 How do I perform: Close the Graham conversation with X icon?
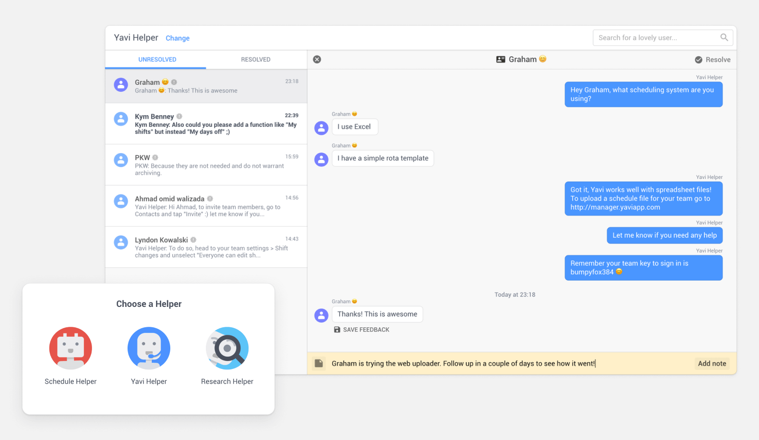[317, 59]
